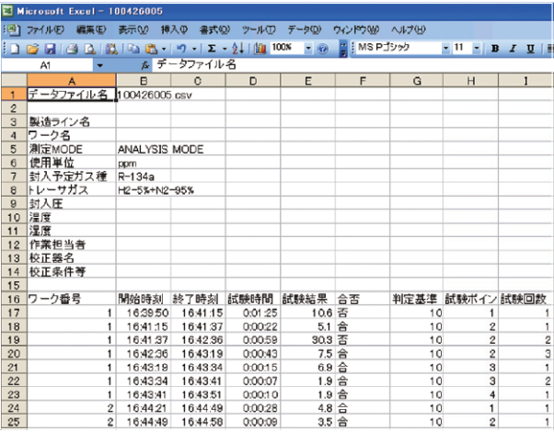
Task: Click 作業担当者 label cell
Action: coord(72,244)
